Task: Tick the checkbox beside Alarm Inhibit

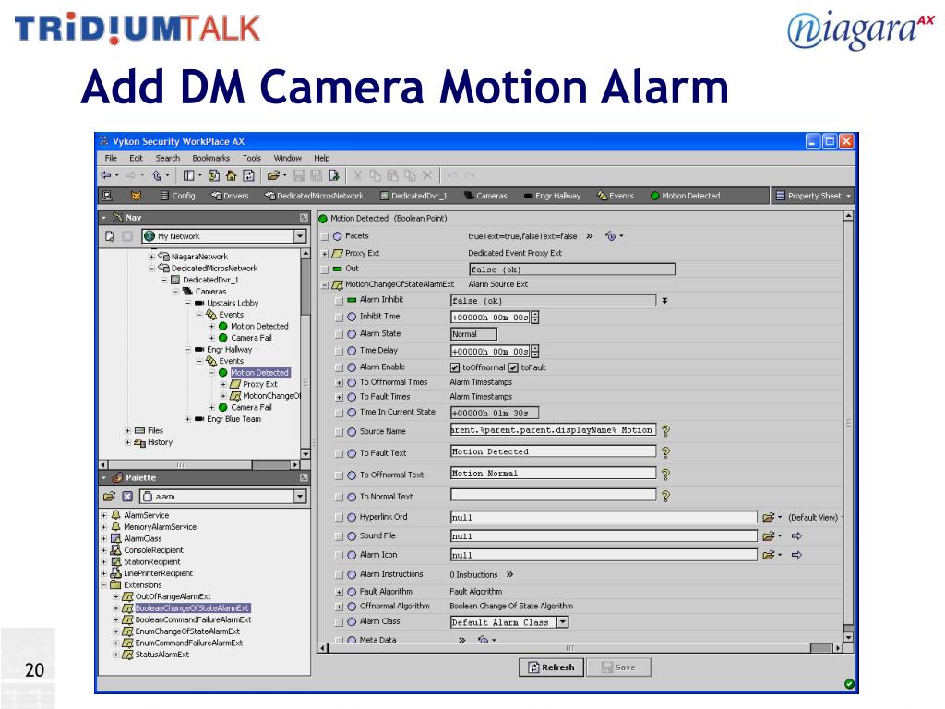Action: [x=339, y=300]
